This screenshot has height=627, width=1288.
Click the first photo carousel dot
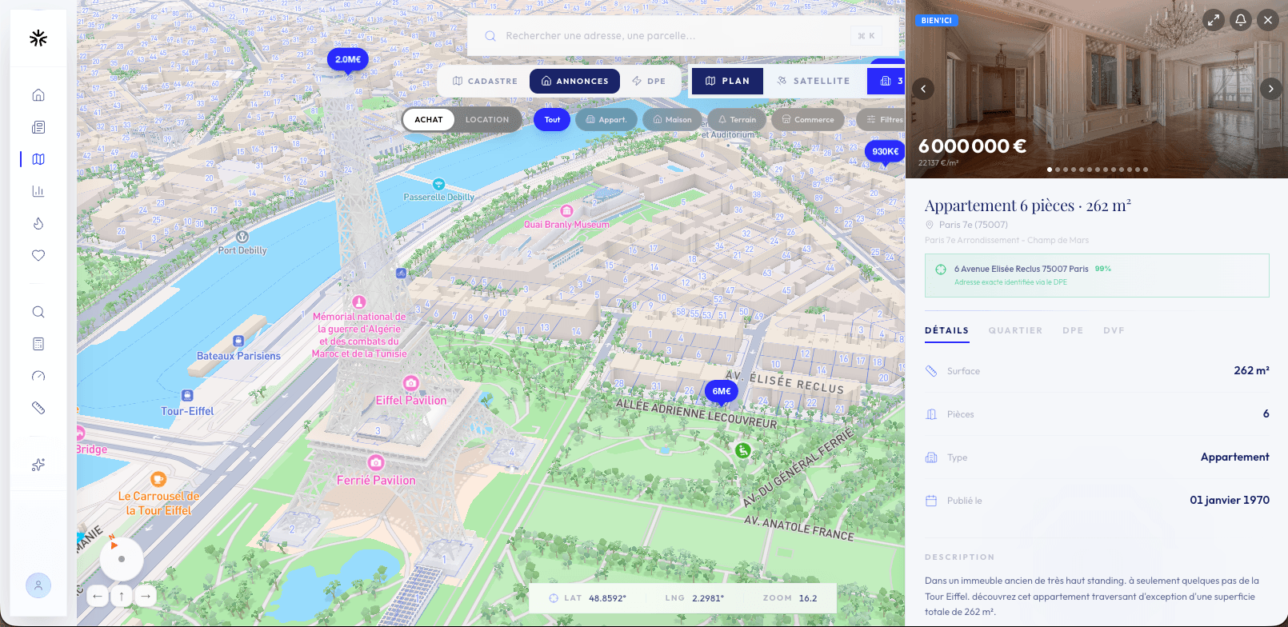[x=1050, y=170]
